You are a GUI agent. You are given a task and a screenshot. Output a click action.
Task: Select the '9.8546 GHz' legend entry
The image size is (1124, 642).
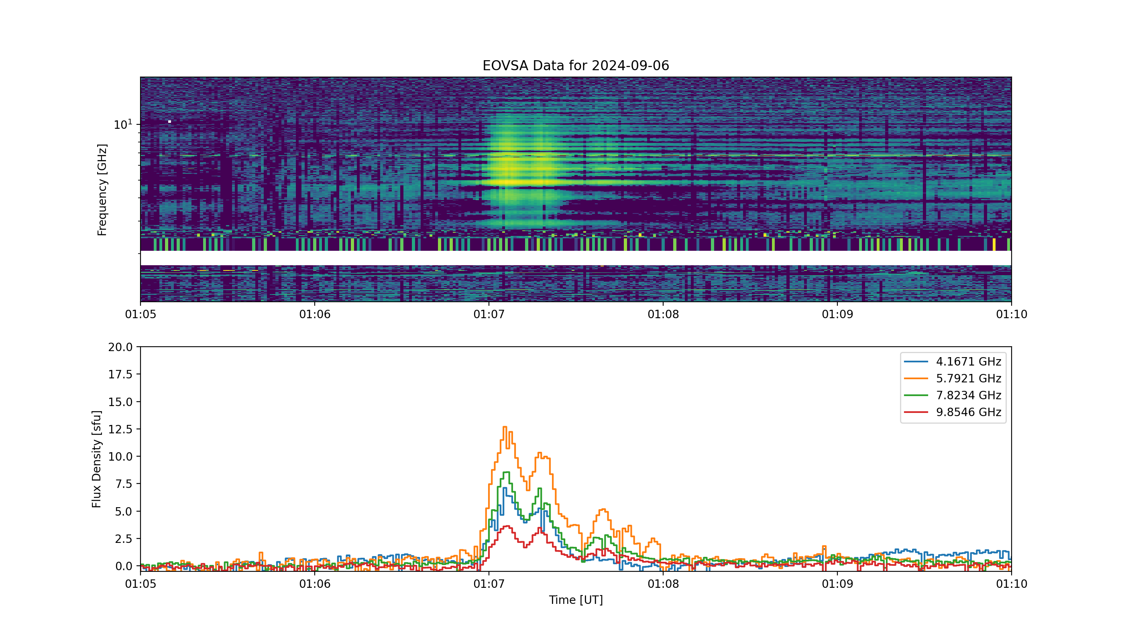(x=953, y=412)
